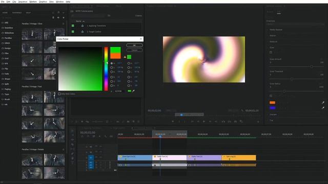Select Brightness radio button in HSB column
328x184 pixels.
pos(112,72)
